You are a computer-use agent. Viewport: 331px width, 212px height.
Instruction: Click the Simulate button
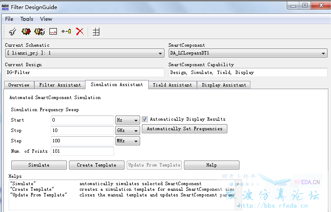click(x=39, y=165)
